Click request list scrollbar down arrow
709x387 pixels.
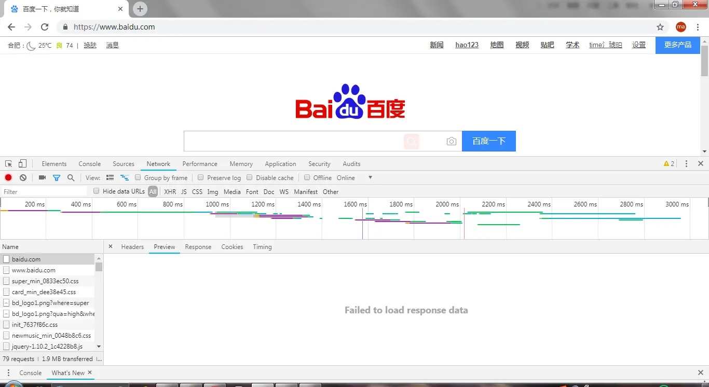tap(99, 347)
